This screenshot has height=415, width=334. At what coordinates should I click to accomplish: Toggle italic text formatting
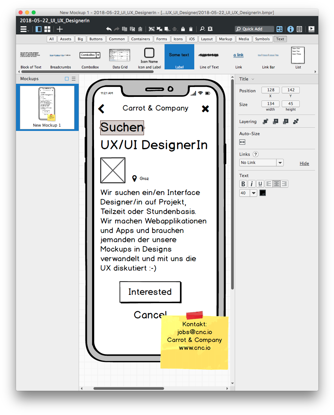(251, 184)
